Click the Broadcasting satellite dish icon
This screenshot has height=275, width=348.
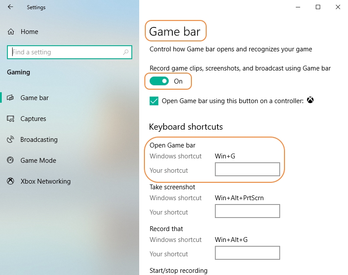pos(10,139)
